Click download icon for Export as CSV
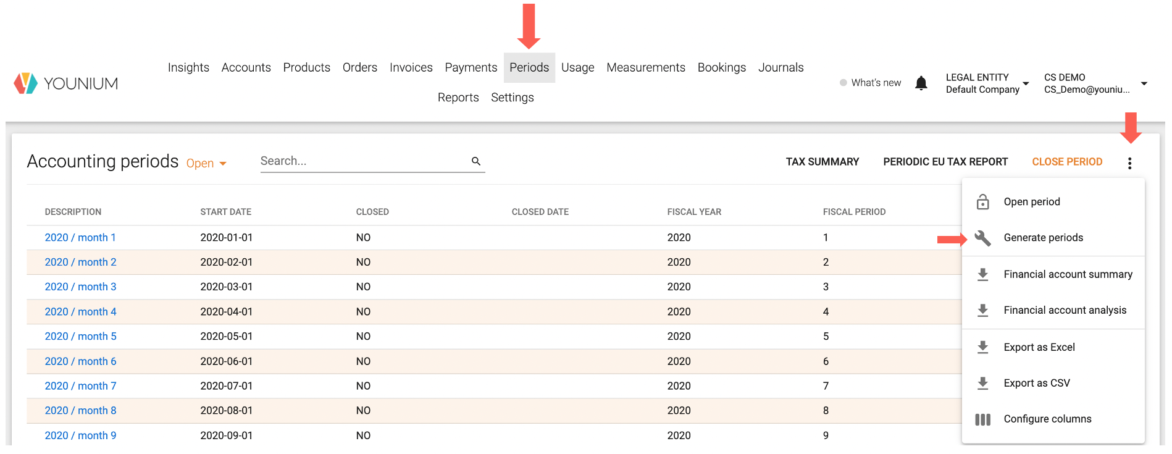 pyautogui.click(x=982, y=383)
